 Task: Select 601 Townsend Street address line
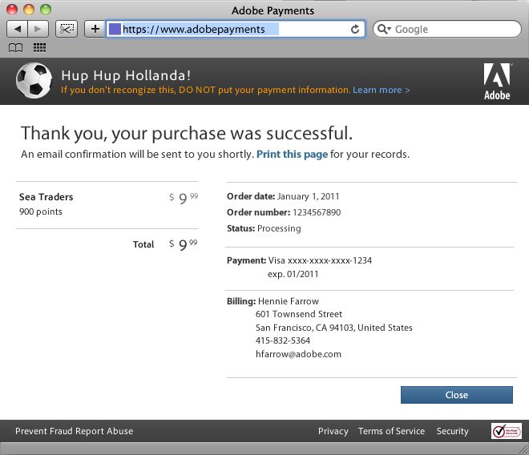(299, 314)
